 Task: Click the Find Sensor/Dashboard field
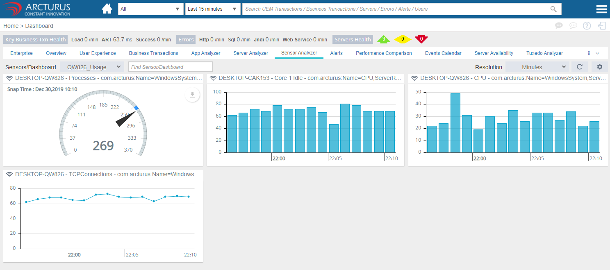pos(170,67)
